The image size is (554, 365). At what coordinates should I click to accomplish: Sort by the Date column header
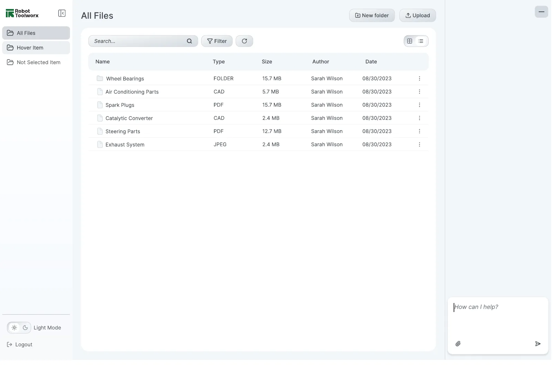[x=371, y=62]
